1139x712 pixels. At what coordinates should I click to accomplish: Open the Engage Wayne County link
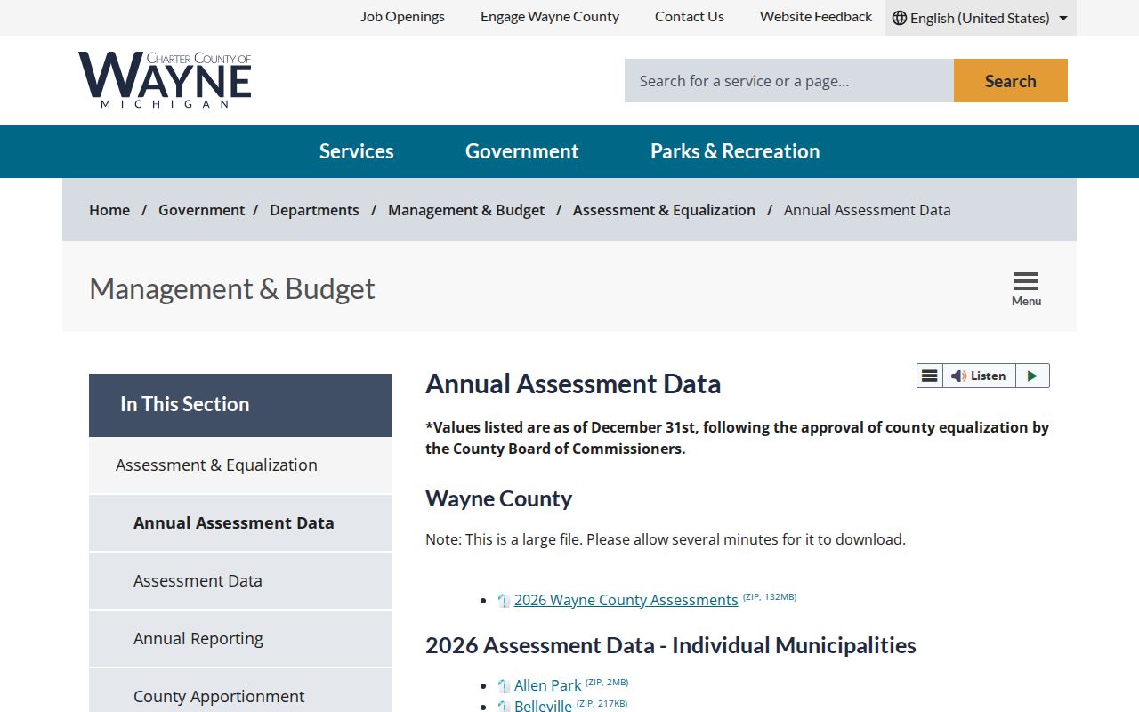550,17
